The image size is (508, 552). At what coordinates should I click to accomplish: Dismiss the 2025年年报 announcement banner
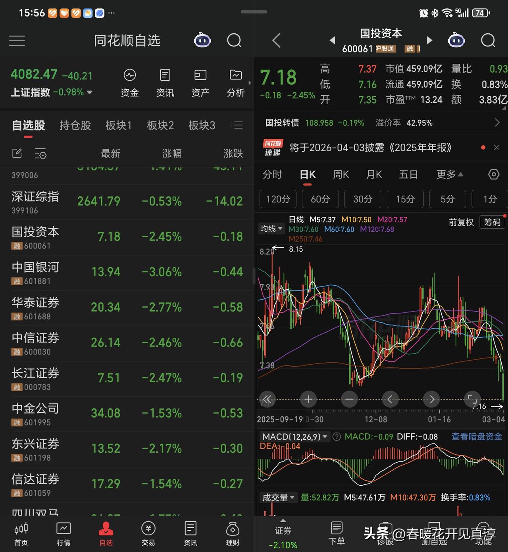(x=496, y=148)
